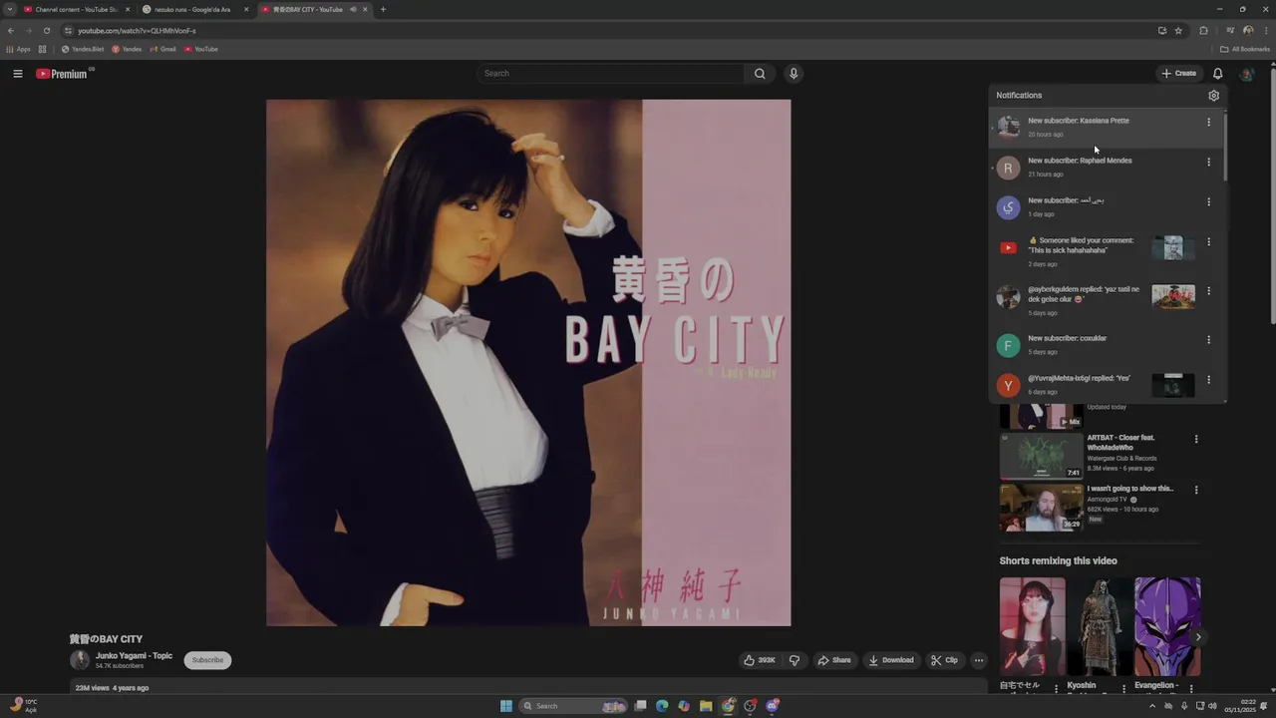Screen dimensions: 1276x718
Task: Select the BAY CITY YouTube tab
Action: 314,9
